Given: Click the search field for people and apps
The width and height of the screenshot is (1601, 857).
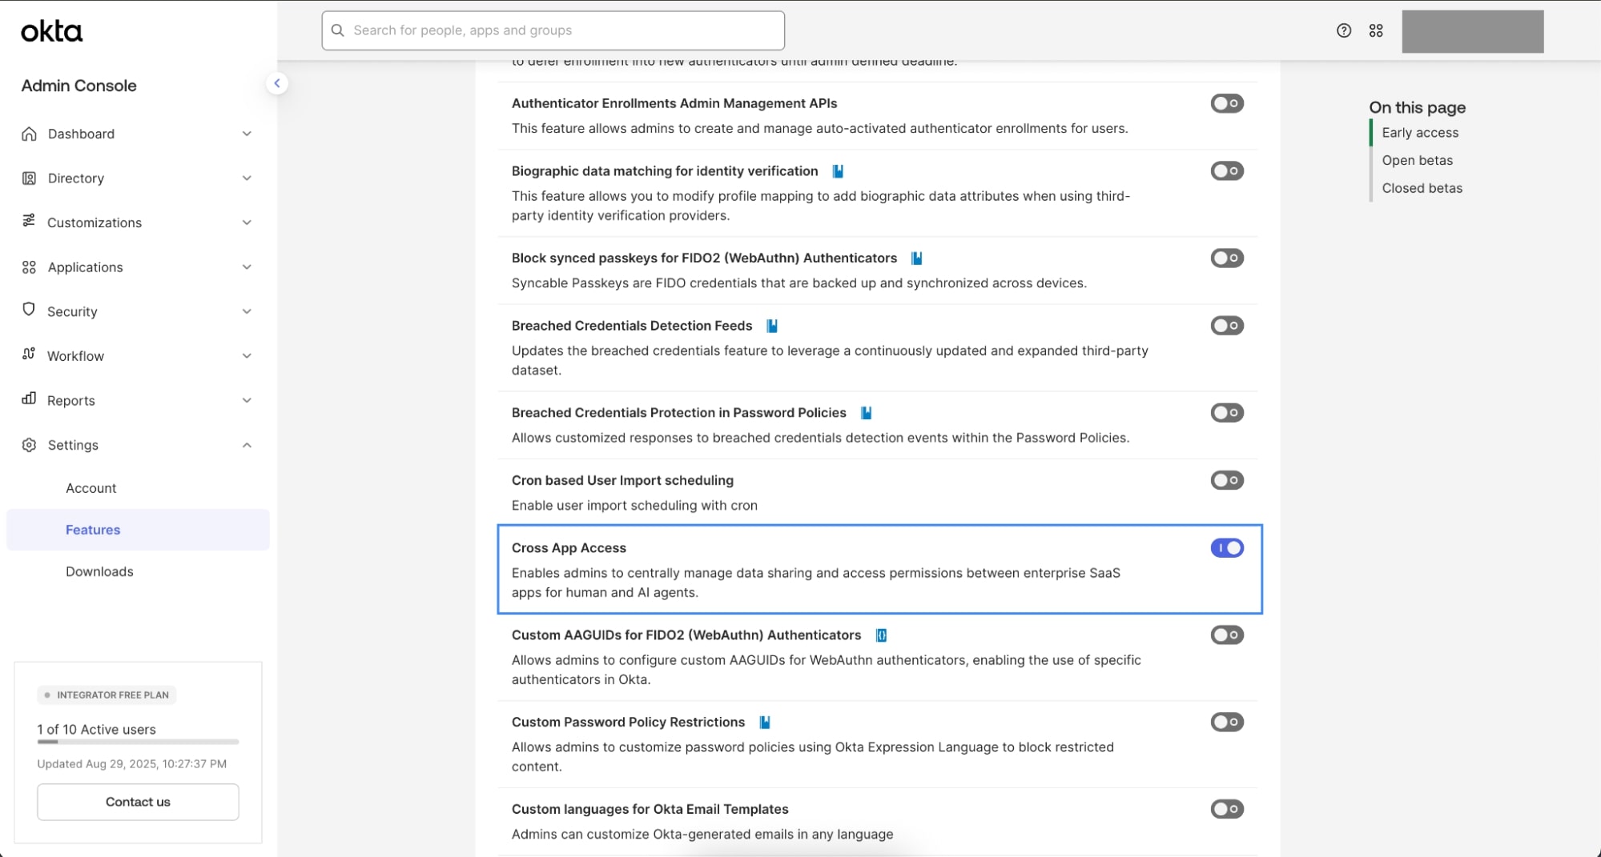Looking at the screenshot, I should point(553,30).
